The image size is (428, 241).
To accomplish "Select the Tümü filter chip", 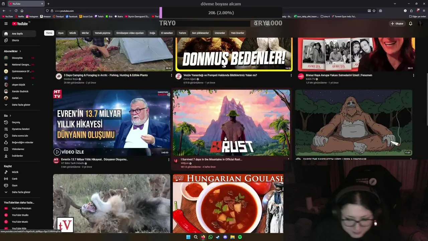I will 49,33.
